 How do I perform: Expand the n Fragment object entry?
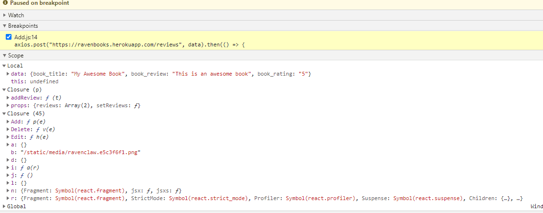coord(8,191)
